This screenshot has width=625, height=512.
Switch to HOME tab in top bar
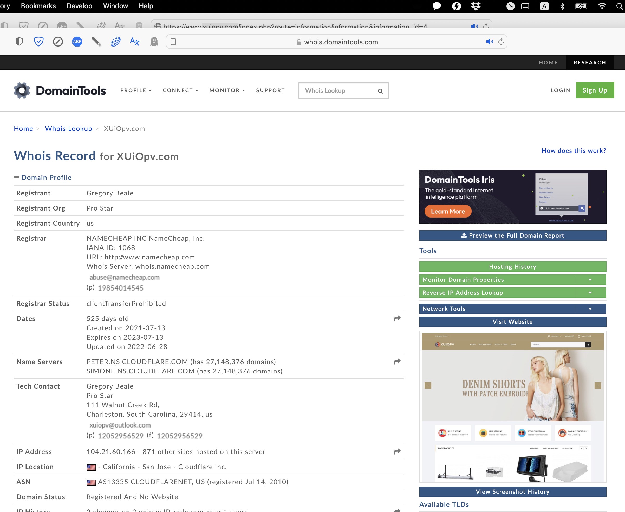(x=548, y=63)
